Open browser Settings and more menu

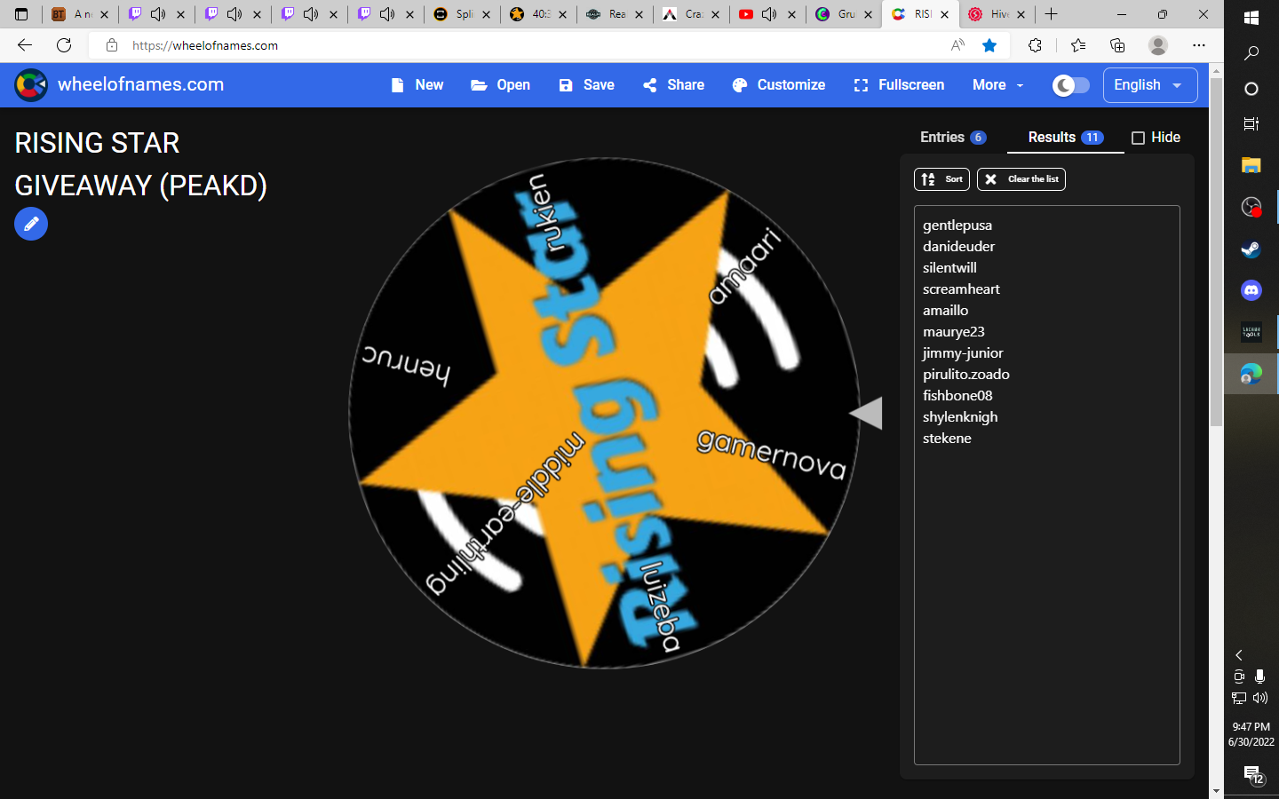click(1199, 45)
